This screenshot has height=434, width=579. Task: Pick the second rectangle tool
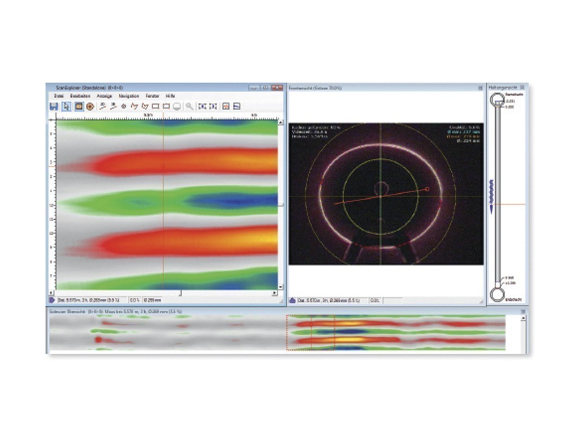(166, 106)
